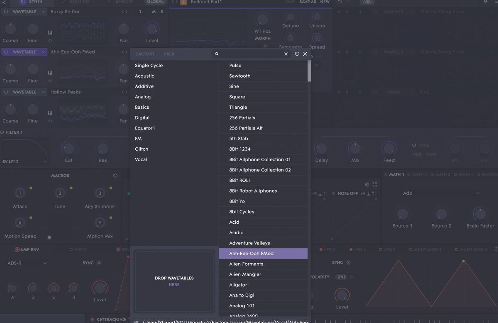Click the refresh icon in the wavetable browser
This screenshot has height=323, width=498.
click(296, 54)
